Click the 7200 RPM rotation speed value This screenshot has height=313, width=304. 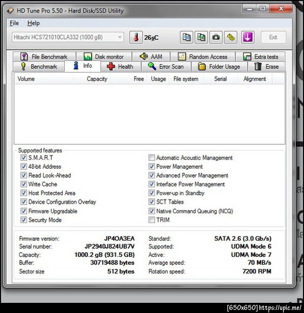pyautogui.click(x=257, y=271)
